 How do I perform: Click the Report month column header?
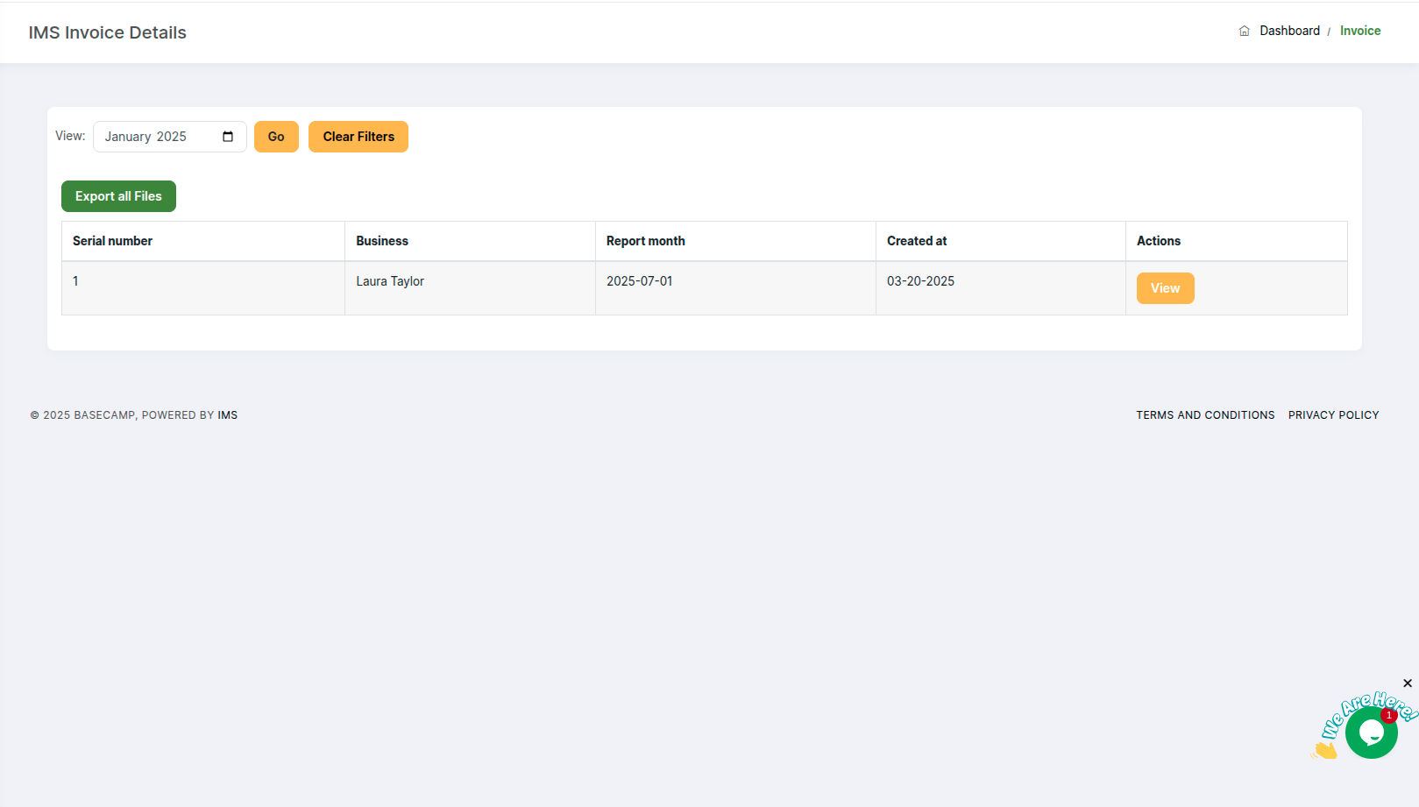tap(646, 240)
